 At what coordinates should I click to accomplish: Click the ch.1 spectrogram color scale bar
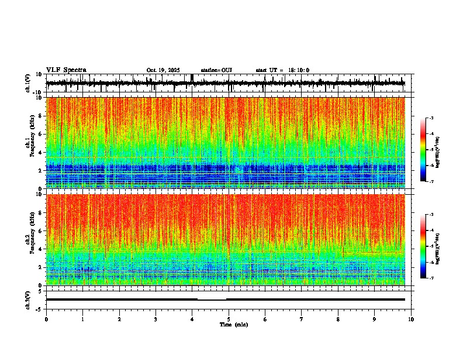coord(423,150)
